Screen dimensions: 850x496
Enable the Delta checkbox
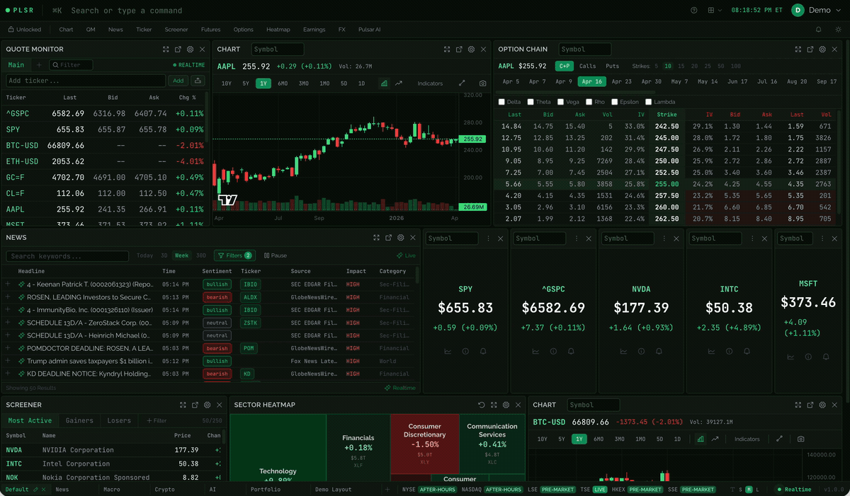(x=502, y=102)
